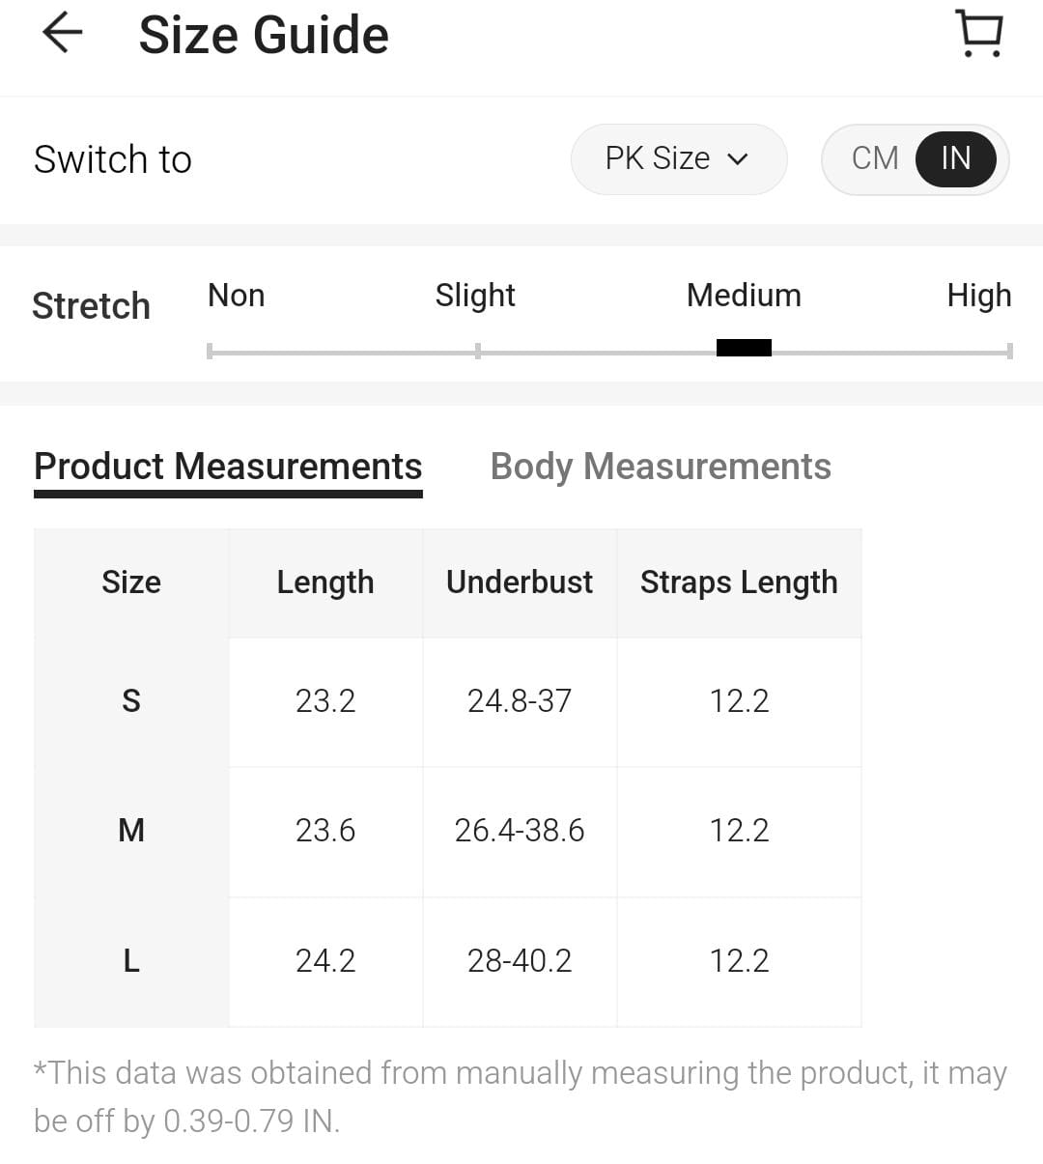The height and width of the screenshot is (1164, 1043).
Task: Click the Length column header
Action: click(x=325, y=582)
